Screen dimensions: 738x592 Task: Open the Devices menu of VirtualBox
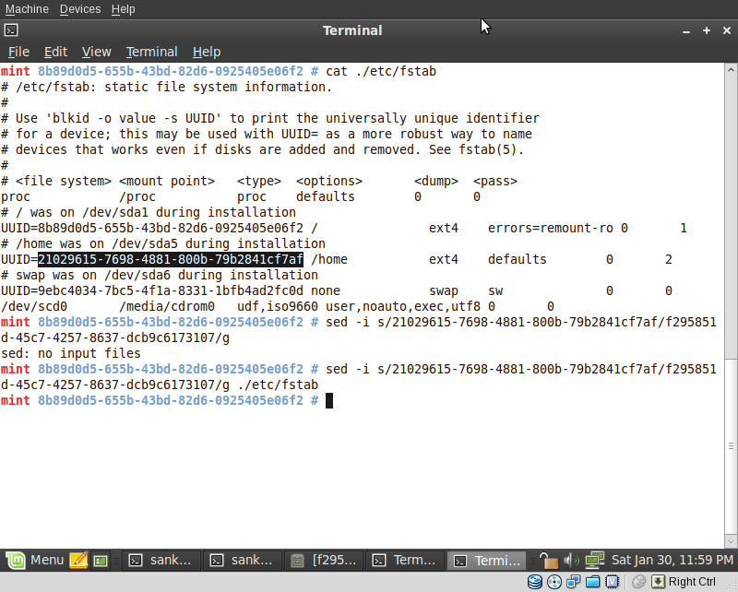[x=79, y=8]
